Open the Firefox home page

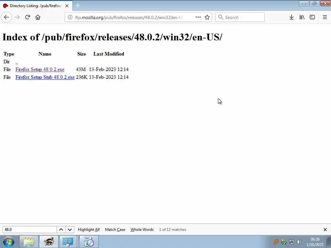click(x=38, y=17)
